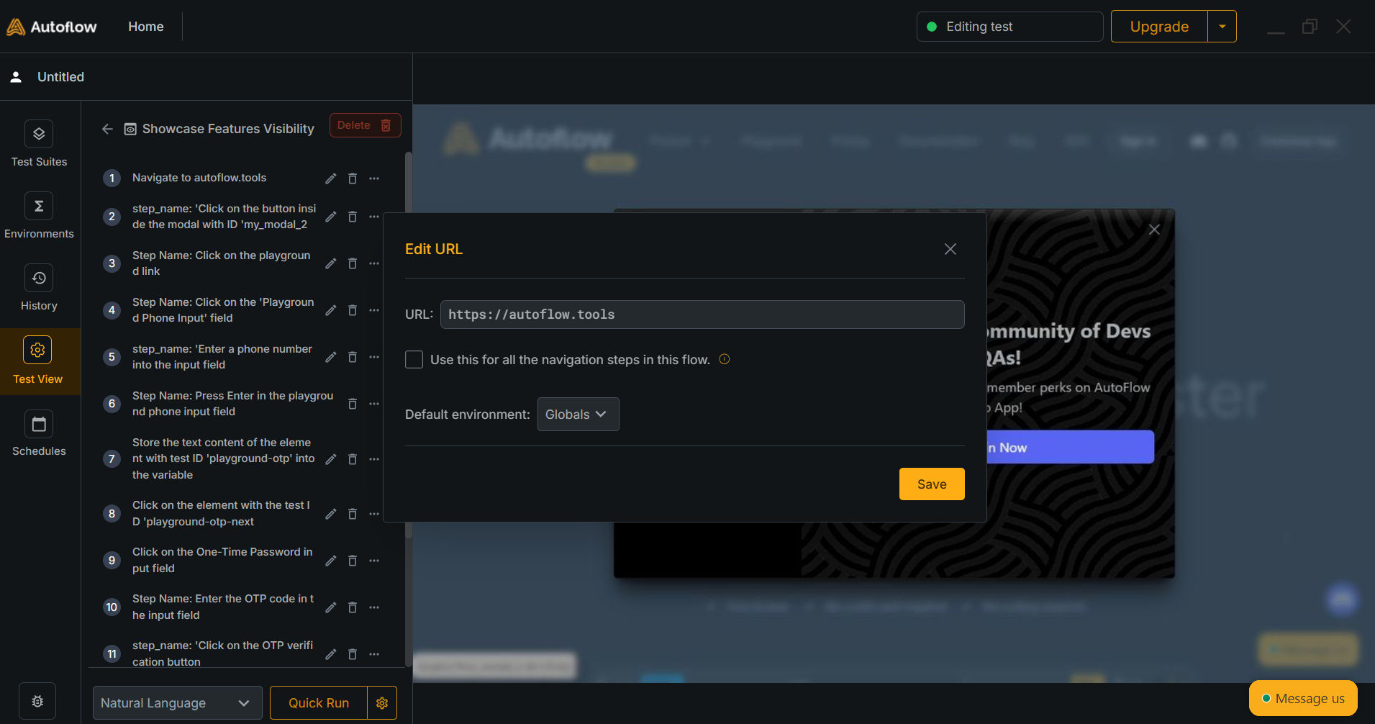Edit step 3 playground link pencil icon

click(331, 263)
